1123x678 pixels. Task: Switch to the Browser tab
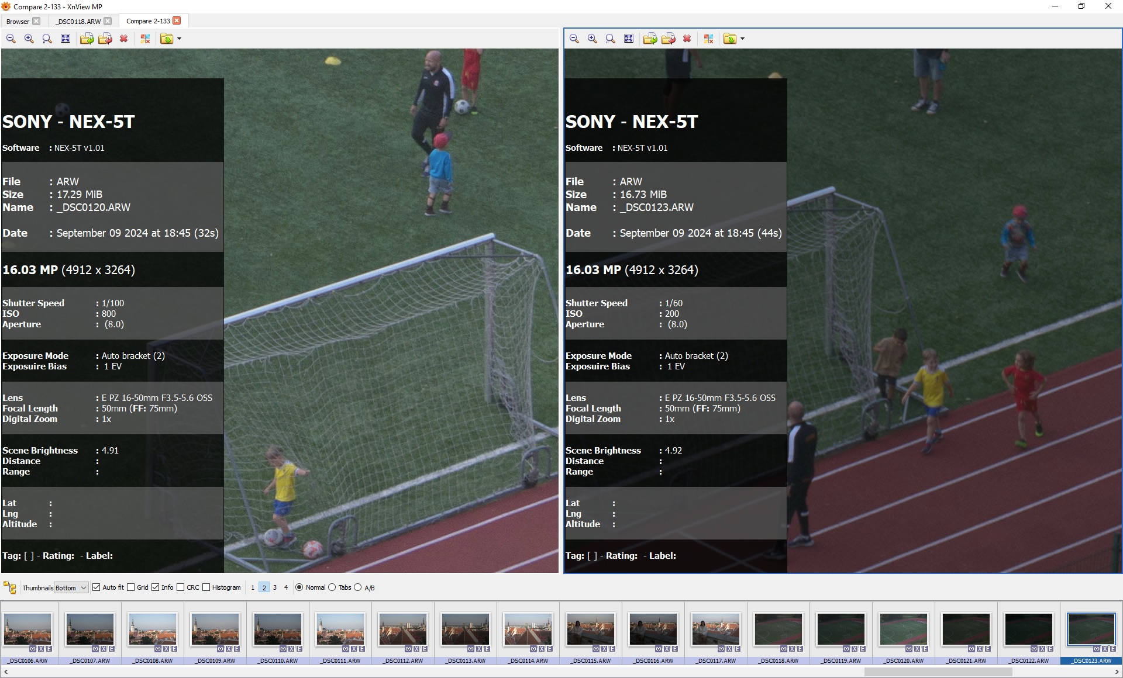pos(18,21)
